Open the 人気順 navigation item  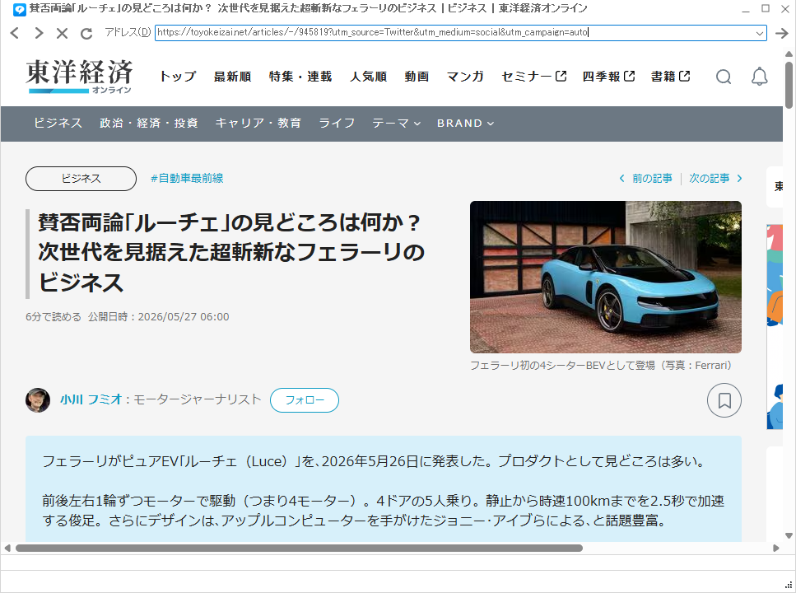point(369,77)
